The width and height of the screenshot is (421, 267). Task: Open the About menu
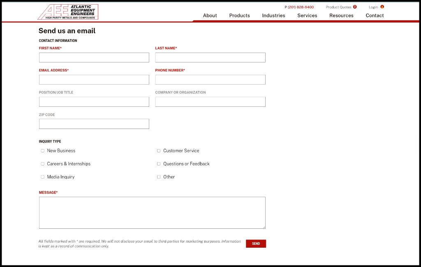click(210, 16)
